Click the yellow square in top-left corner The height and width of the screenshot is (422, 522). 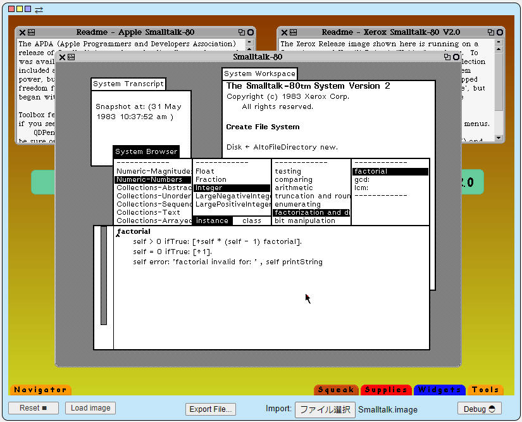tap(20, 9)
